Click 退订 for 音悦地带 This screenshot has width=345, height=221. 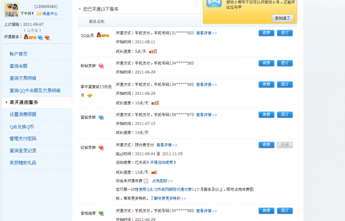(x=285, y=211)
